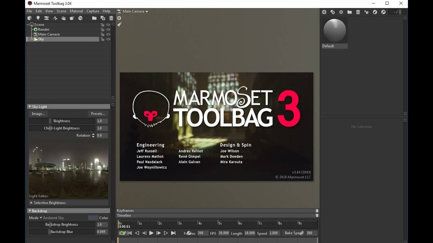Duplicate the selected material

click(x=333, y=12)
